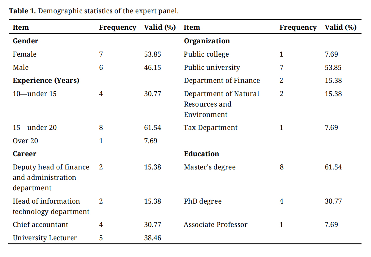Click the Career section heading
This screenshot has width=371, height=257.
24,154
